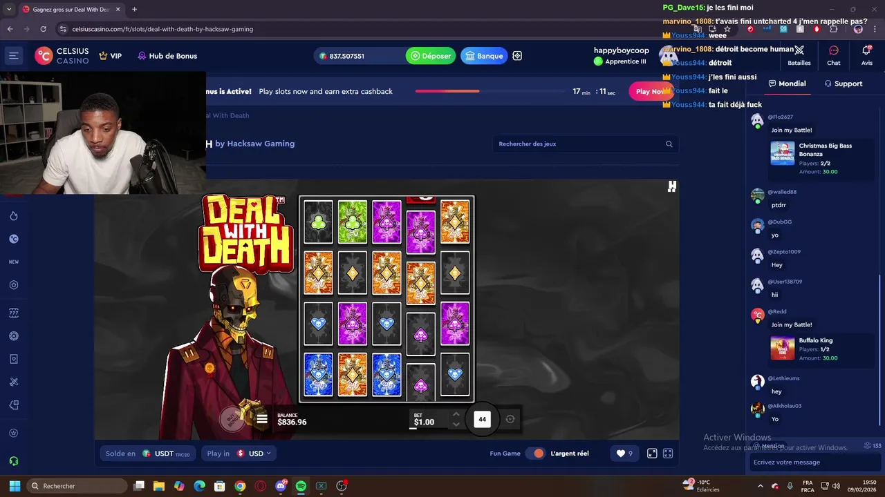This screenshot has width=885, height=497.
Task: Show hidden system tray icons
Action: click(x=760, y=486)
